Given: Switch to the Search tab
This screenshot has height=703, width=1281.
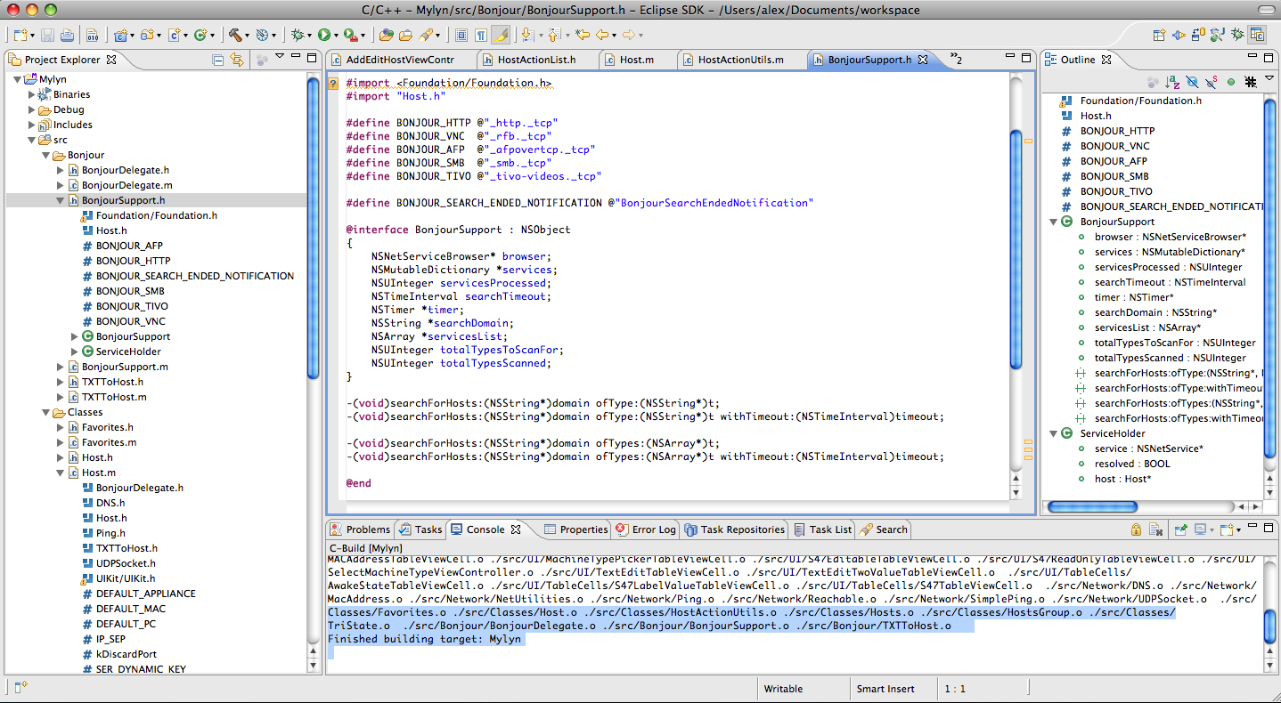Looking at the screenshot, I should pyautogui.click(x=884, y=529).
